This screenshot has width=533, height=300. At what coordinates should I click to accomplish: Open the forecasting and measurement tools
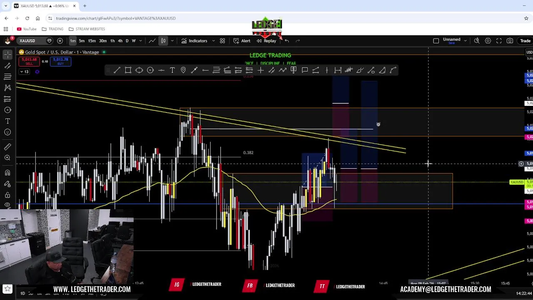tap(7, 99)
